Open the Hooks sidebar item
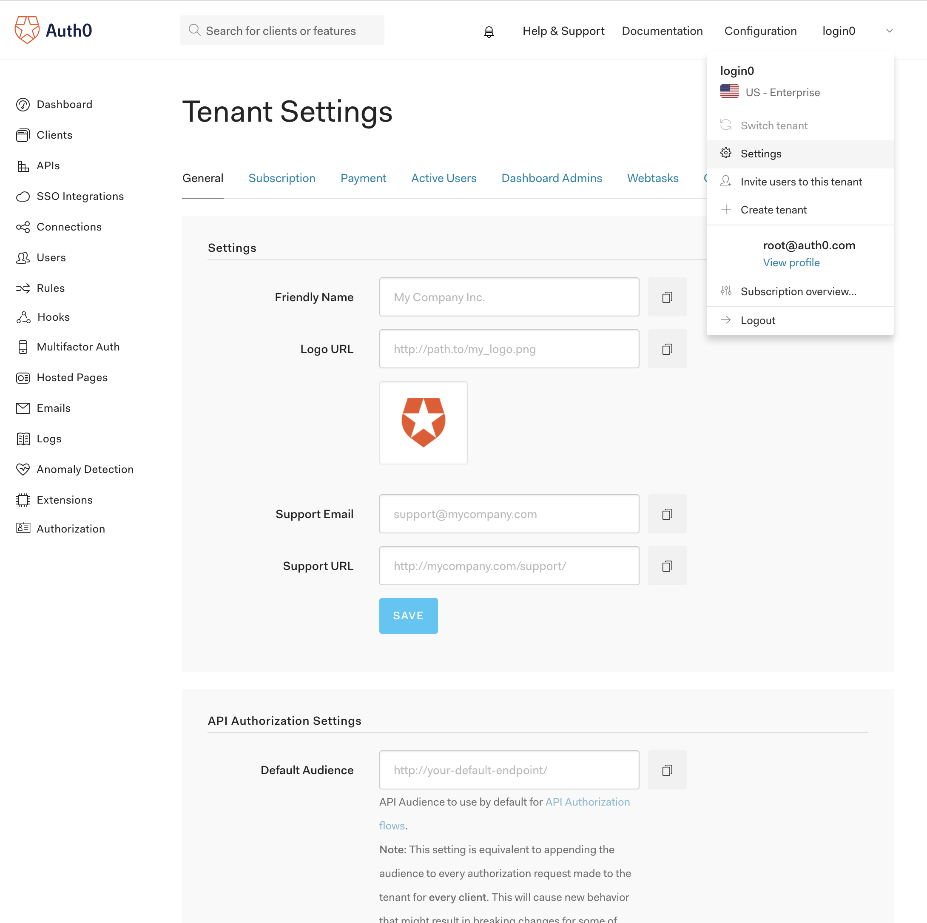 point(53,317)
